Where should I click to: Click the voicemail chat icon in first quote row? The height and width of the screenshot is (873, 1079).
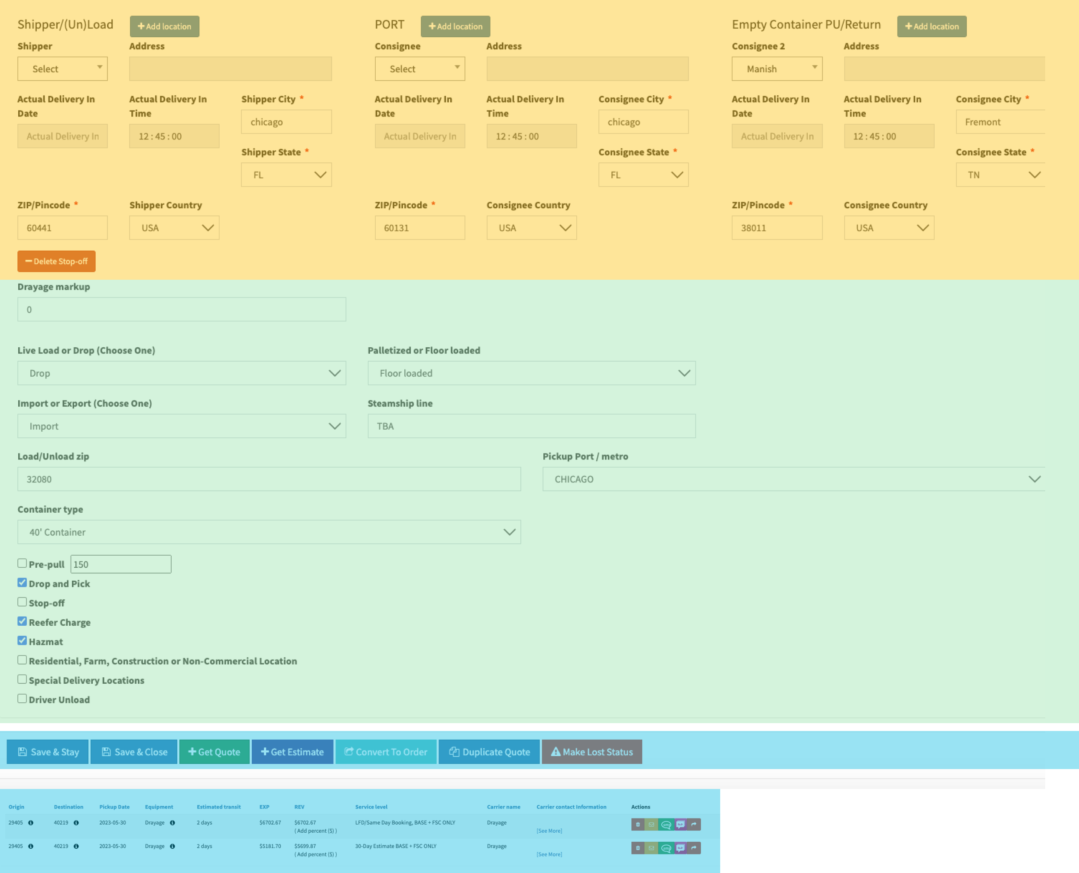(680, 825)
